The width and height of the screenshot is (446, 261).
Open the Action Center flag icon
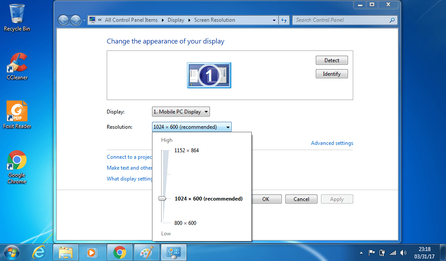click(x=372, y=252)
